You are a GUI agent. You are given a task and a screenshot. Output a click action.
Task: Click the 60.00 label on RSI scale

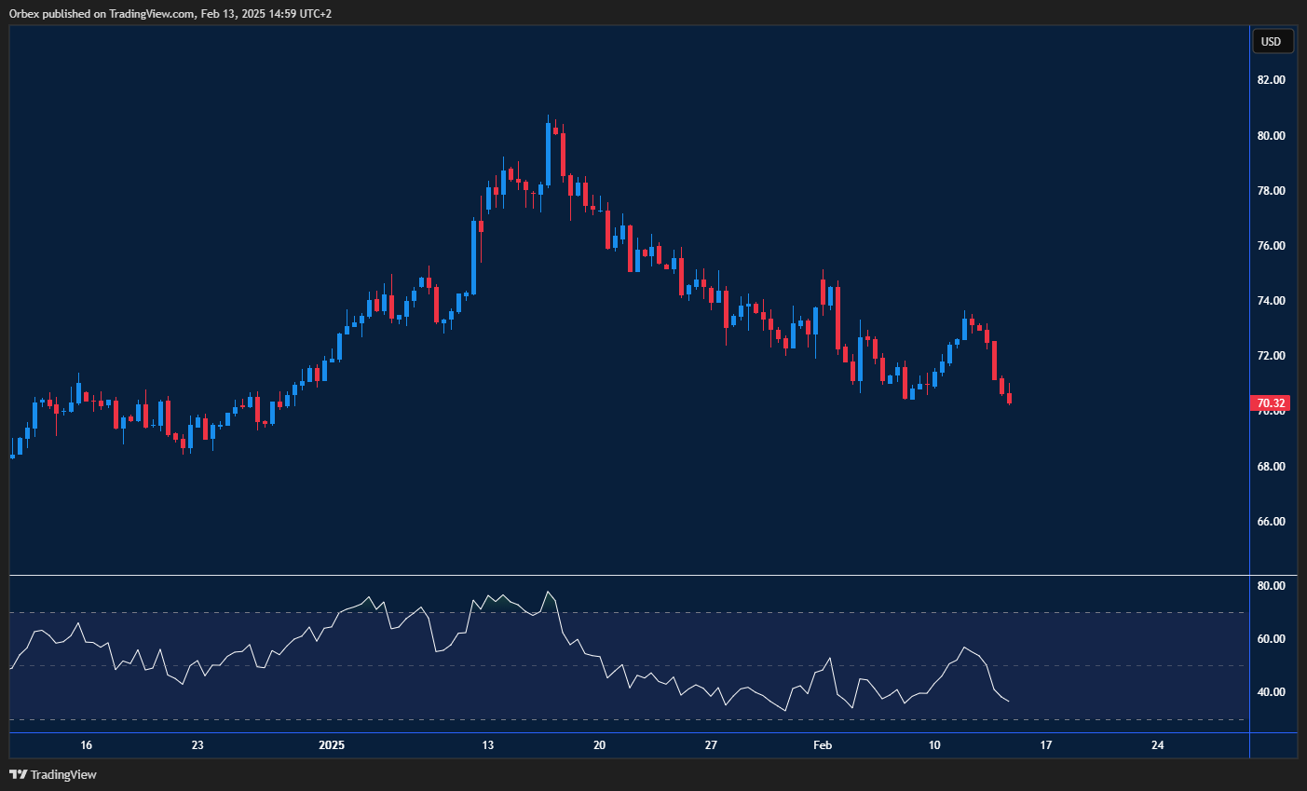1271,639
